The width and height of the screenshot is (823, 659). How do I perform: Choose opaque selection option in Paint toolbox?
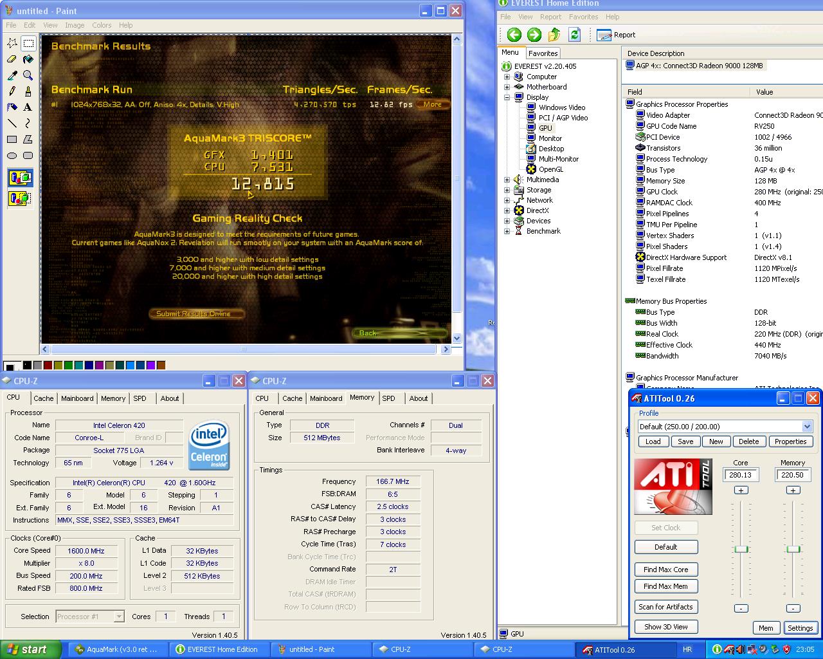[x=21, y=178]
